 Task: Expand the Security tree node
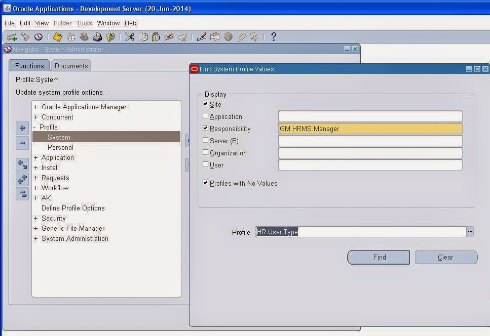tap(35, 218)
